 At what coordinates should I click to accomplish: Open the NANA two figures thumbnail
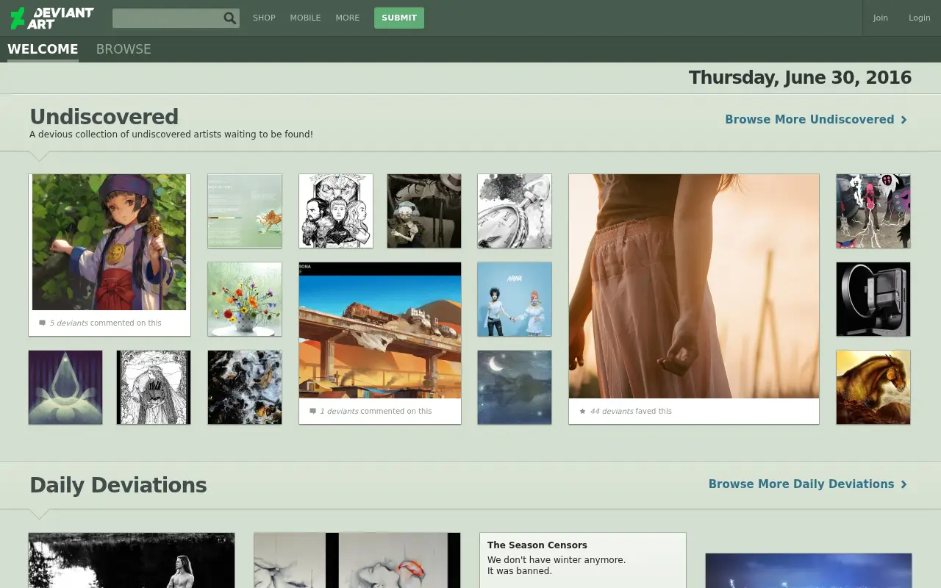tap(515, 299)
